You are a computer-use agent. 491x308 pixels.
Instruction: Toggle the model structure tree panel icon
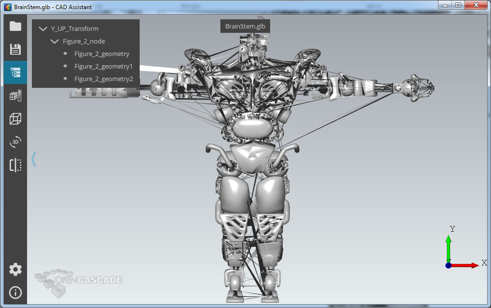tap(15, 72)
